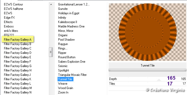
Task: Choose the Rings... filter
Action: (63, 48)
